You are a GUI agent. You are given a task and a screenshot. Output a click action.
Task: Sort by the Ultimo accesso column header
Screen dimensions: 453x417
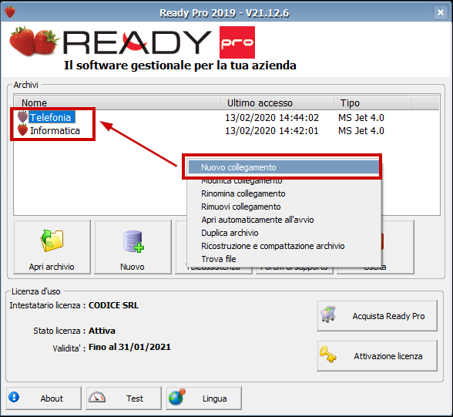coord(277,103)
